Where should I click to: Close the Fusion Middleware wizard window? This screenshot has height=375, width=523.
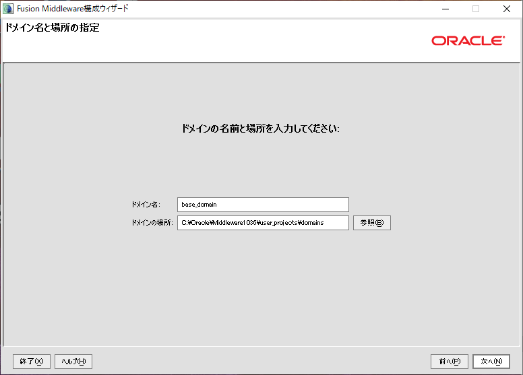pyautogui.click(x=507, y=9)
